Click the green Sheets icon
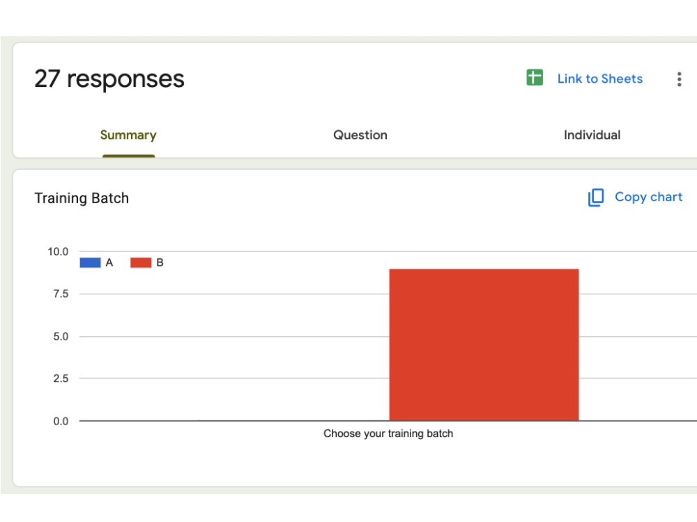Screen dimensions: 697x522 [x=535, y=78]
